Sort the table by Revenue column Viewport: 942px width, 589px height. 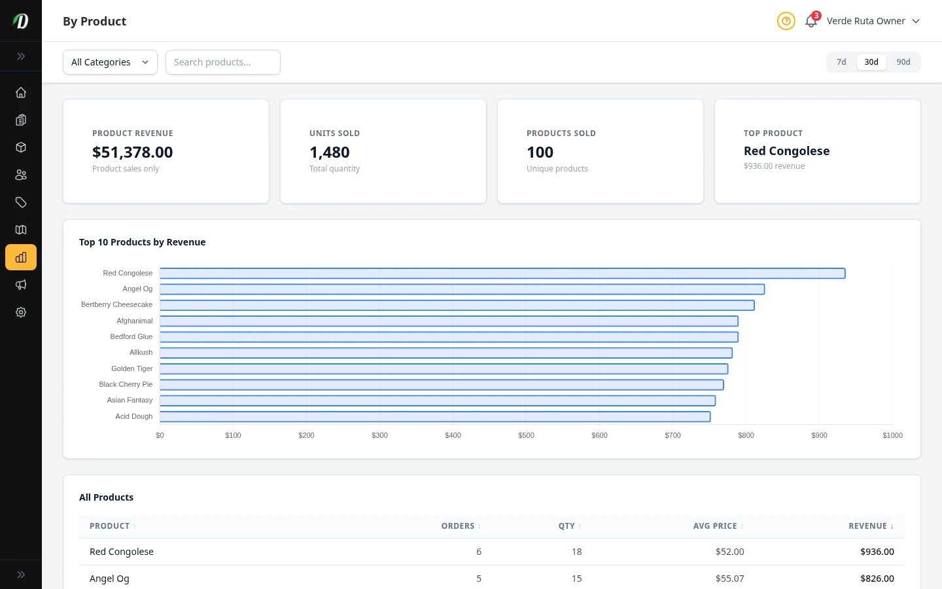coord(870,526)
